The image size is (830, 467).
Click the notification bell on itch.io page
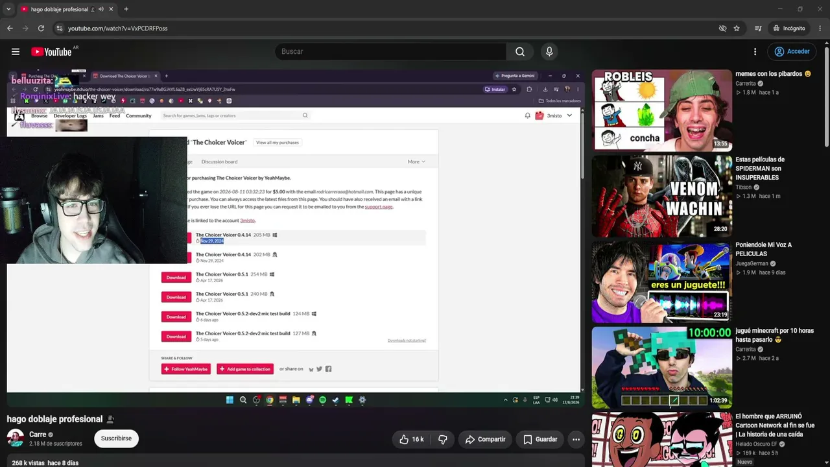(x=527, y=115)
